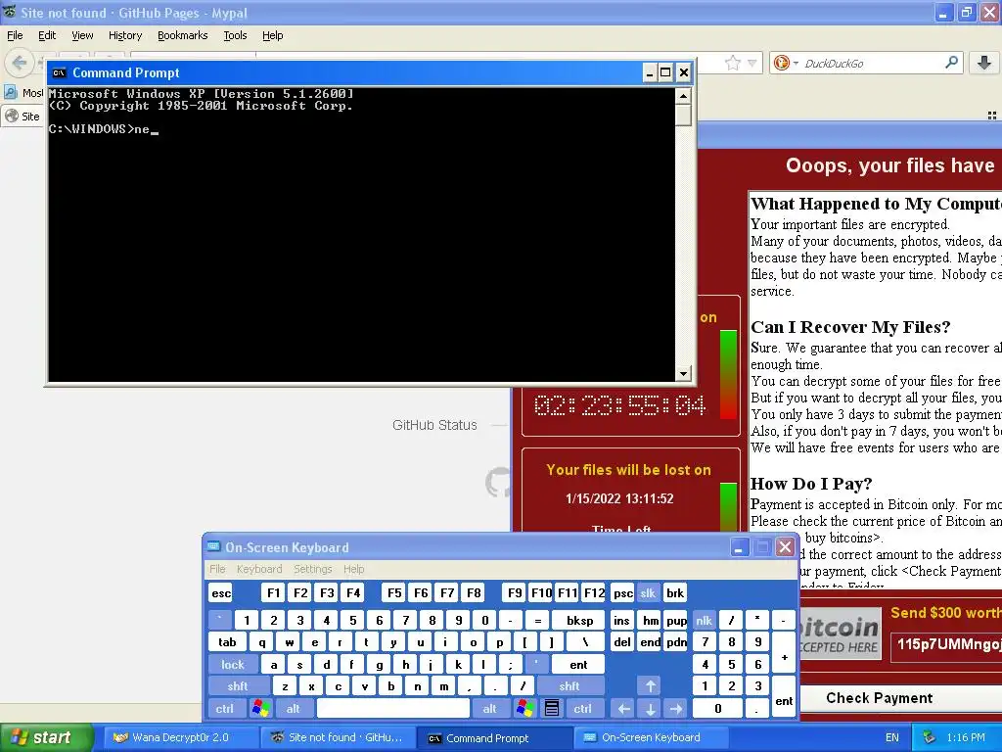The image size is (1002, 752).
Task: Click the Command Prompt title bar icon
Action: [60, 72]
